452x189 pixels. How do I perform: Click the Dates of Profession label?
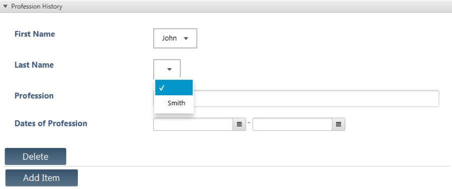(x=51, y=123)
